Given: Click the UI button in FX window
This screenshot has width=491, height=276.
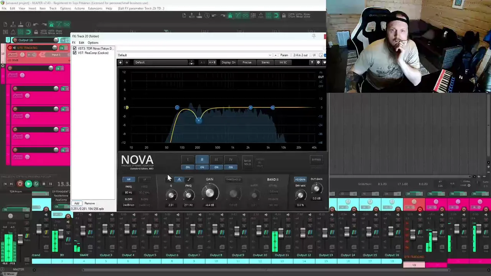Looking at the screenshot, I should click(314, 55).
